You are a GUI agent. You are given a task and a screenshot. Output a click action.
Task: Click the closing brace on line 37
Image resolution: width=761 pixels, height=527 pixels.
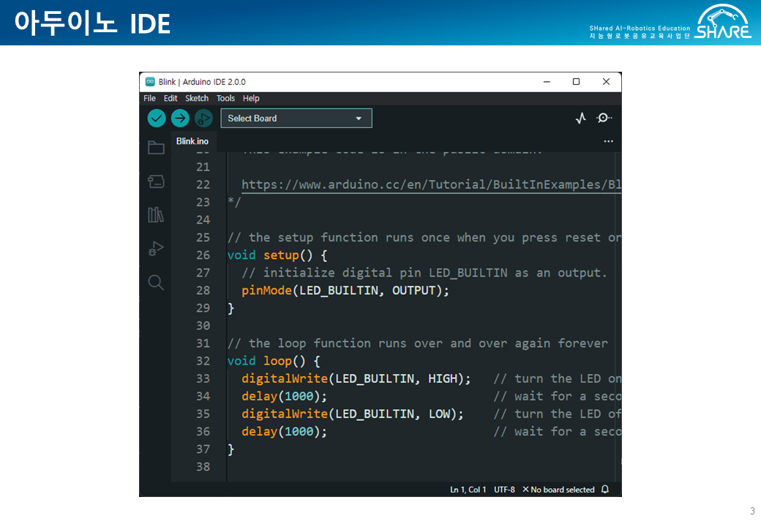231,449
